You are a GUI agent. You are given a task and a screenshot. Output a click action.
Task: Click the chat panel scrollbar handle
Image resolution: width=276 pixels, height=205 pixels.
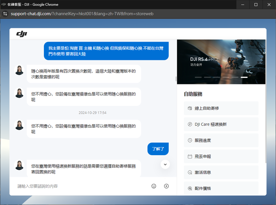coord(176,79)
